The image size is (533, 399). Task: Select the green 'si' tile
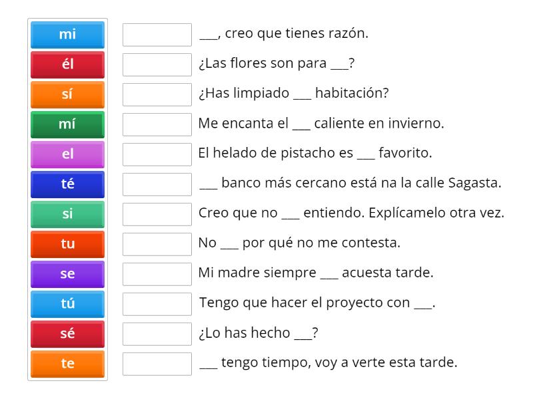(67, 214)
